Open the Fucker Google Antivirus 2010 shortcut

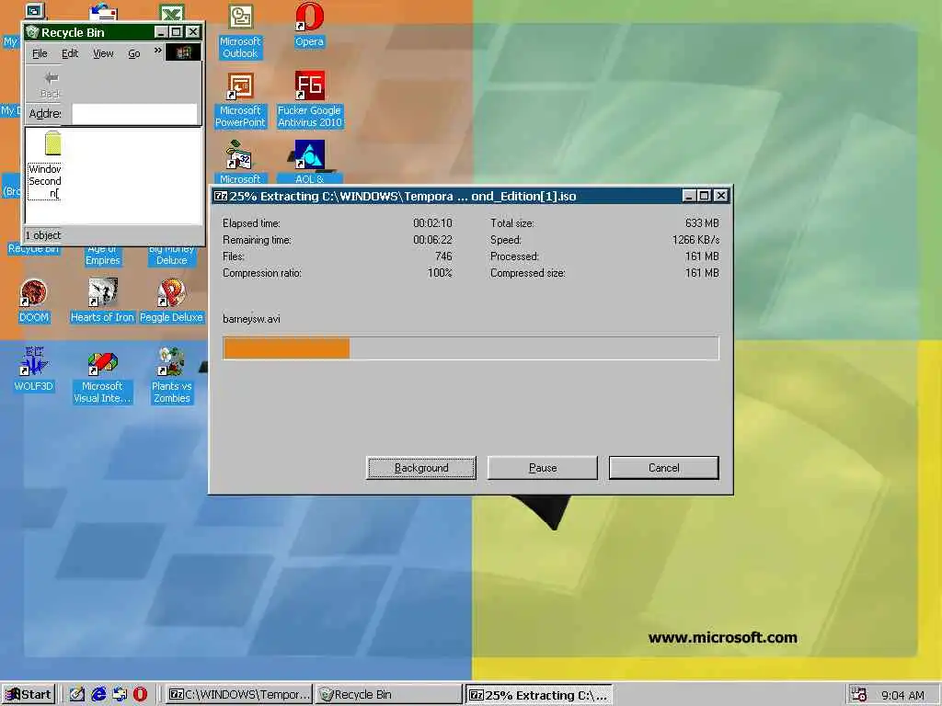point(309,85)
